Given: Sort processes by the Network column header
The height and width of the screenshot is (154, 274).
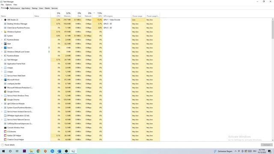Looking at the screenshot, I should coord(87,15).
